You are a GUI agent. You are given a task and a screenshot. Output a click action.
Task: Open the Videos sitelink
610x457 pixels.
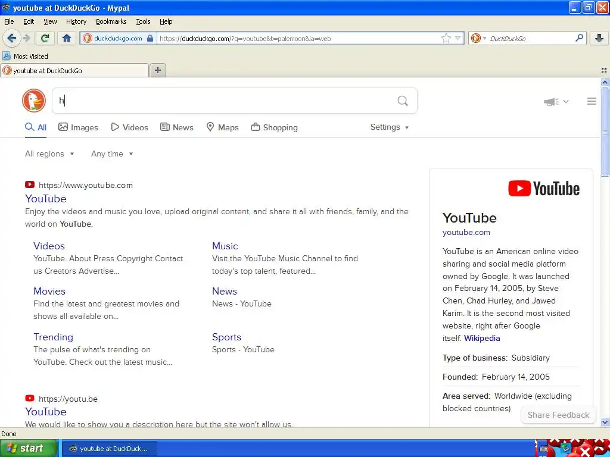pos(49,246)
